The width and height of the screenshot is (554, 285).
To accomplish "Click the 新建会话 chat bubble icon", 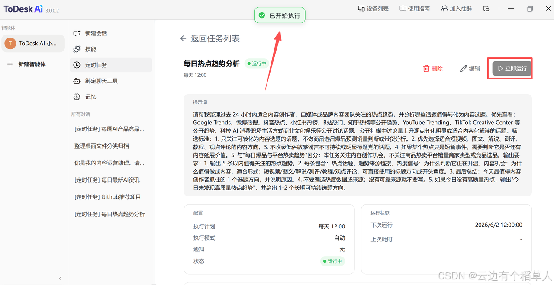I will [x=77, y=33].
